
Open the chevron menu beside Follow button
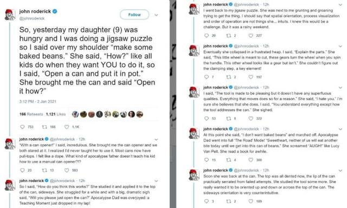[x=156, y=15]
